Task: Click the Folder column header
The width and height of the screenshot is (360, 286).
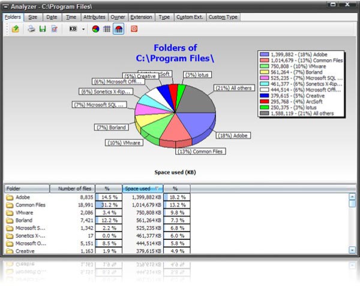Action: (27, 188)
